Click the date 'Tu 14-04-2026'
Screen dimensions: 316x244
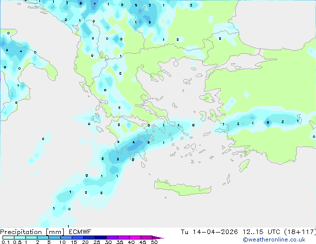coord(209,232)
